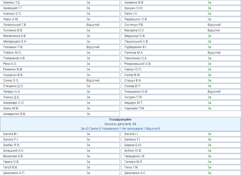Select Тимошенко Ю.В. row

click(181, 92)
